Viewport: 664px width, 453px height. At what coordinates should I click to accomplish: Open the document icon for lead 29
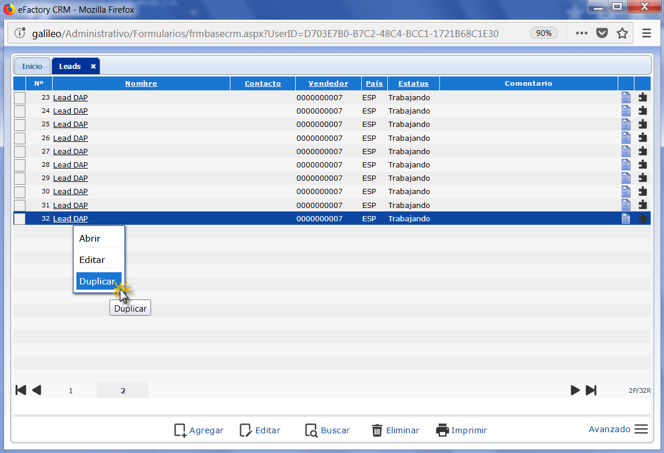[x=626, y=178]
